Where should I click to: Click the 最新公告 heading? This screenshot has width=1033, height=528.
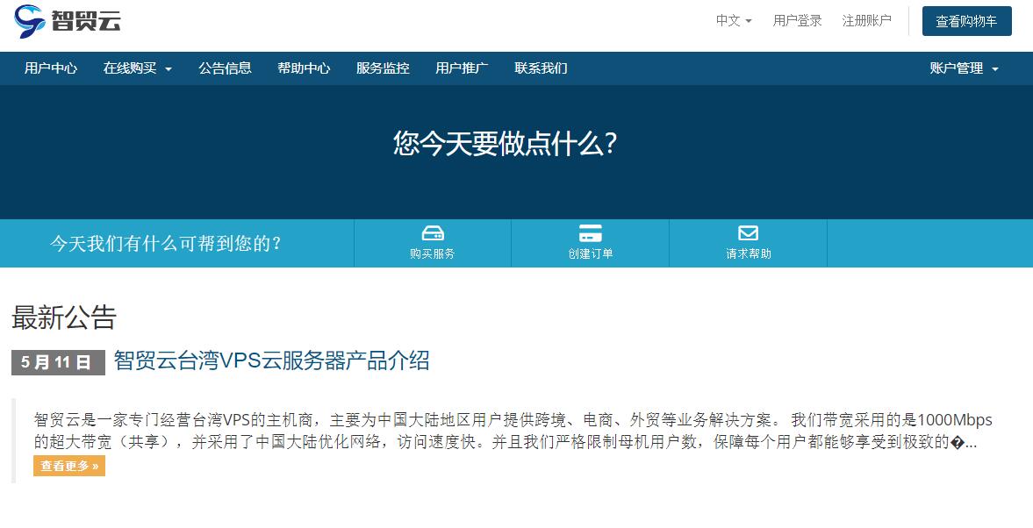coord(64,318)
